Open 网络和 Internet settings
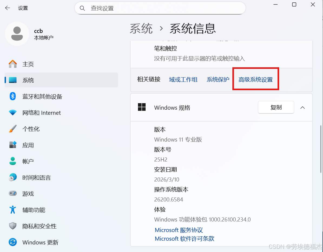323x252 pixels. click(61, 113)
